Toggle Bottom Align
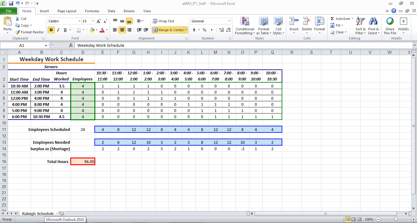The width and height of the screenshot is (417, 223). click(x=129, y=21)
